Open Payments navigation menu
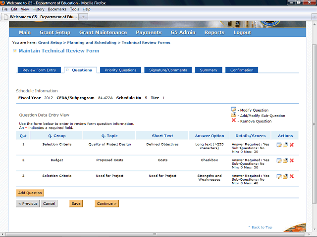The height and width of the screenshot is (237, 317). point(149,33)
